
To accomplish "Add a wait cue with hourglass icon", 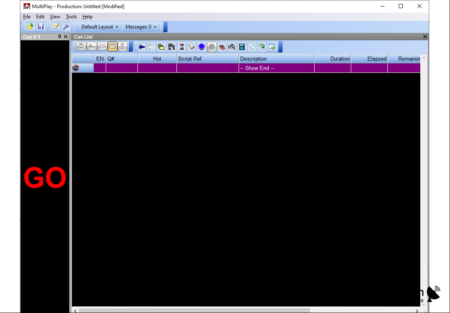I will pos(181,46).
